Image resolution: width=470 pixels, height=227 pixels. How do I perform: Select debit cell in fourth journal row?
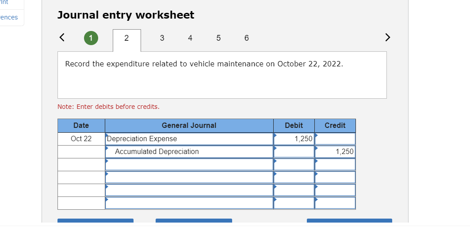coord(294,177)
